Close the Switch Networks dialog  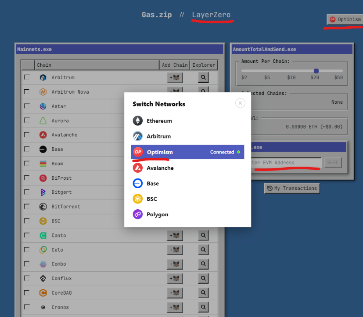point(240,103)
